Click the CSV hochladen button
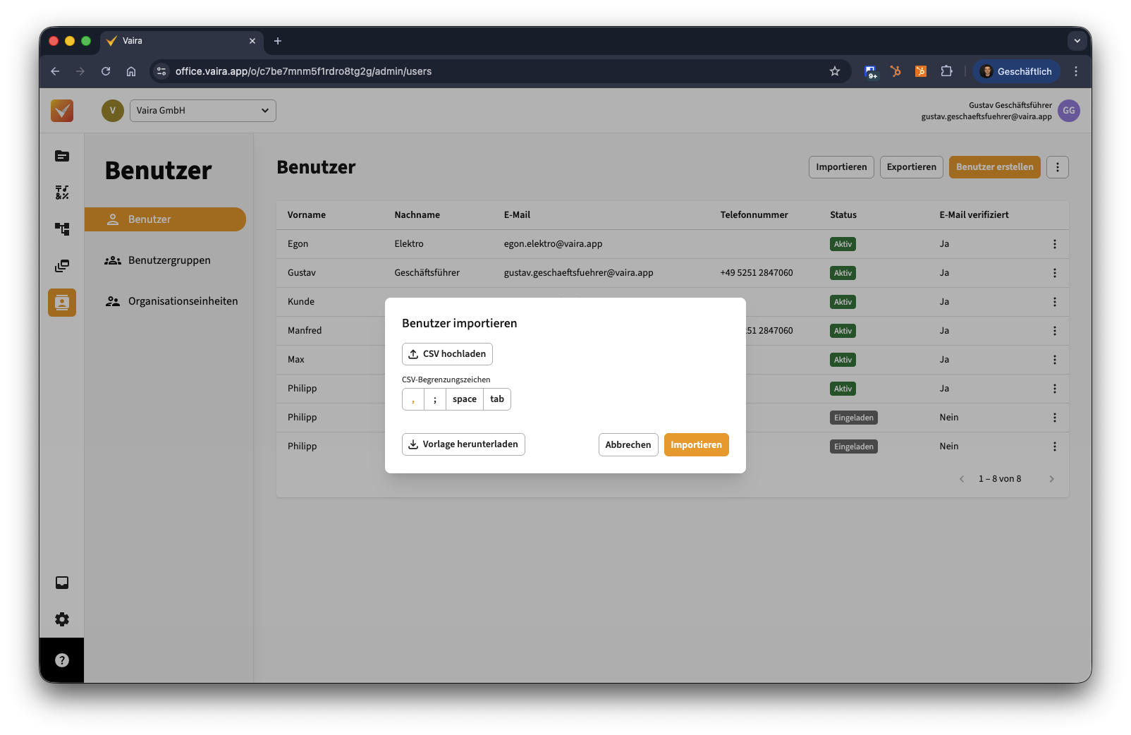 tap(447, 354)
